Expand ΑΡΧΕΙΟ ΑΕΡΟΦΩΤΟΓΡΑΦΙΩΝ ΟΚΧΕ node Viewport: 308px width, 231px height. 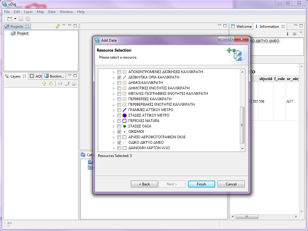(x=114, y=137)
